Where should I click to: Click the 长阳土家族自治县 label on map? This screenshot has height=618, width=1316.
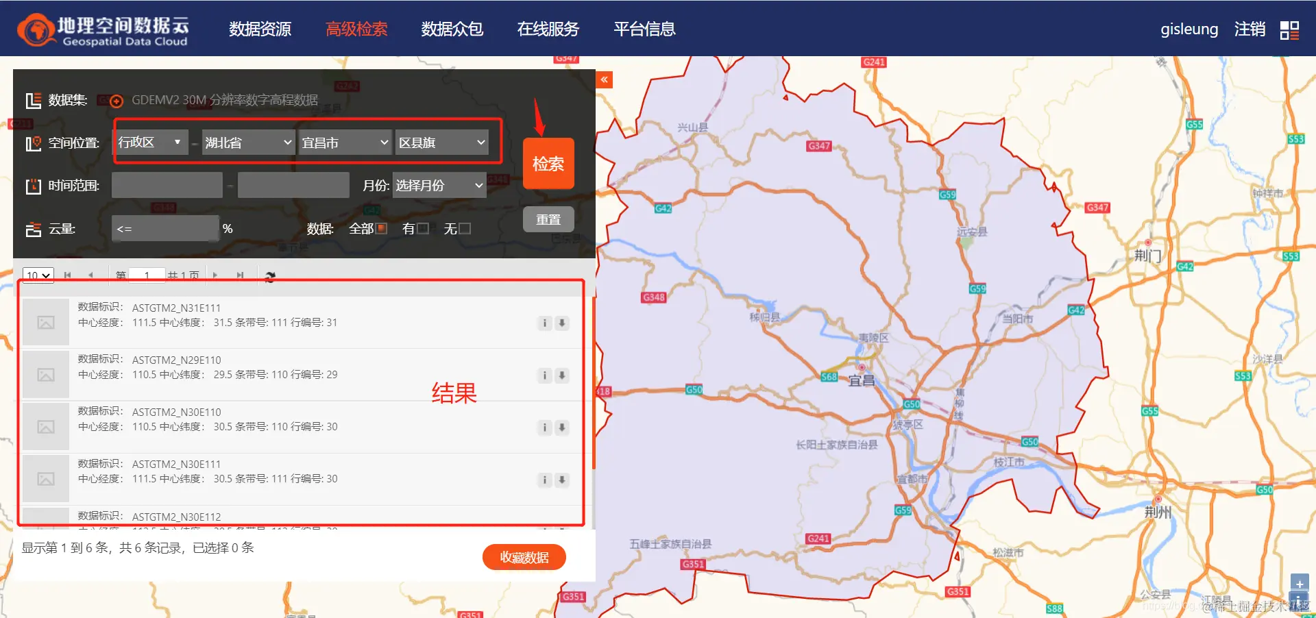click(x=837, y=445)
